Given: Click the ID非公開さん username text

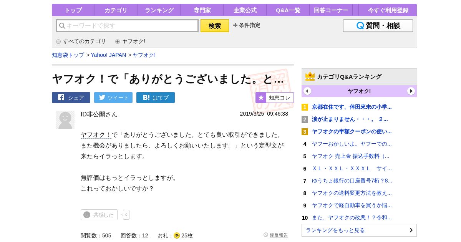Looking at the screenshot, I should pyautogui.click(x=99, y=114).
